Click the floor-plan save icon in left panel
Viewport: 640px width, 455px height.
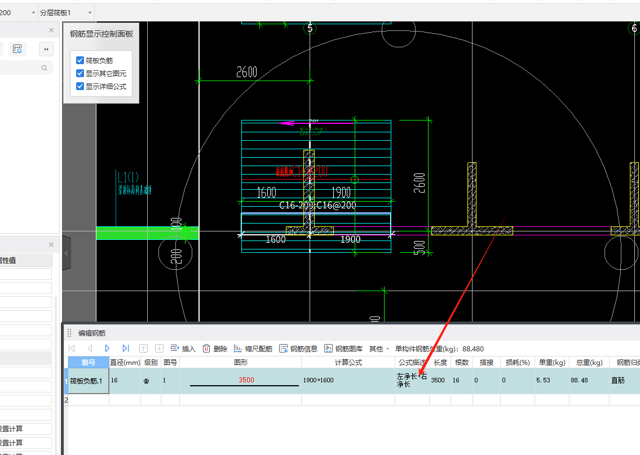click(x=17, y=49)
